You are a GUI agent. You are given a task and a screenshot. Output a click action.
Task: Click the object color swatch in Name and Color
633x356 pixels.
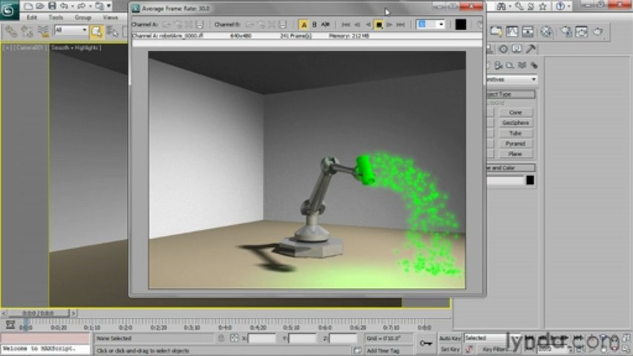(530, 180)
